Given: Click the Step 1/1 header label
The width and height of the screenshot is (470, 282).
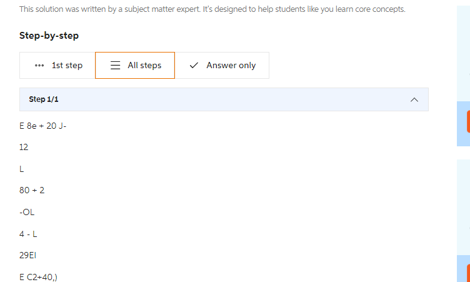Looking at the screenshot, I should 44,99.
